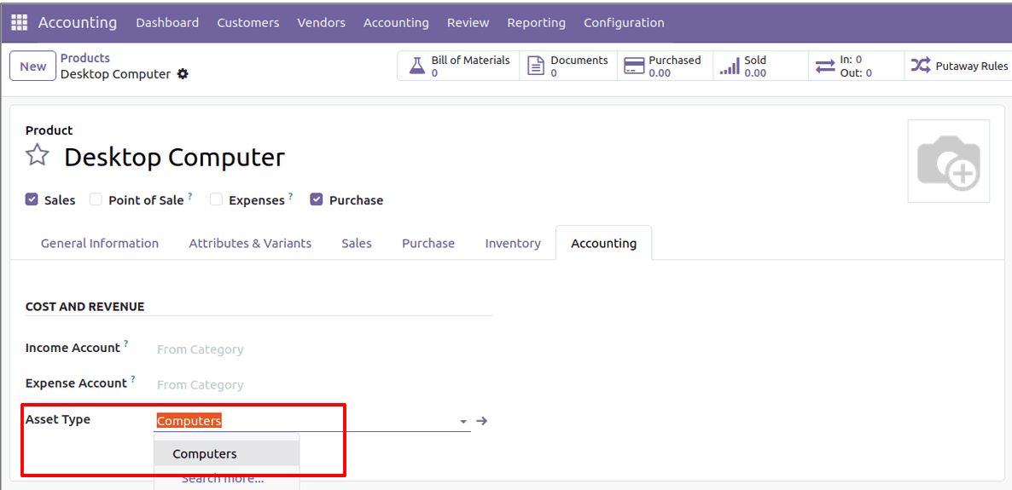Viewport: 1012px width, 490px height.
Task: Select the Accounting form tab
Action: coord(603,243)
